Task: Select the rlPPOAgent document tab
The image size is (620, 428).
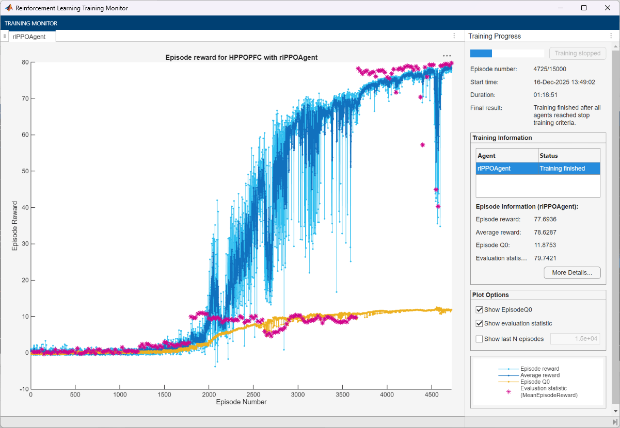Action: point(29,36)
